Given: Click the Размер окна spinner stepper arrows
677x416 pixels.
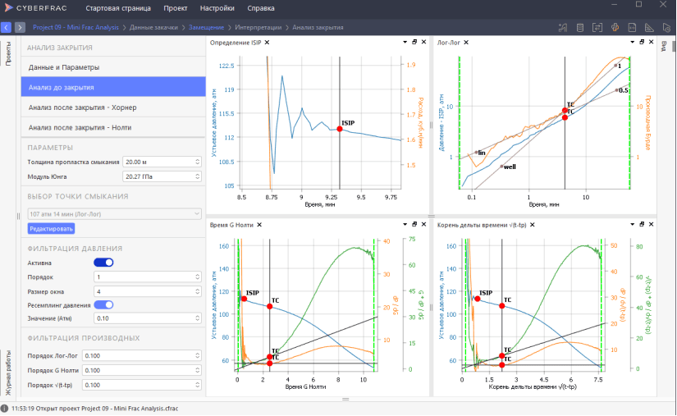Looking at the screenshot, I should tap(198, 290).
